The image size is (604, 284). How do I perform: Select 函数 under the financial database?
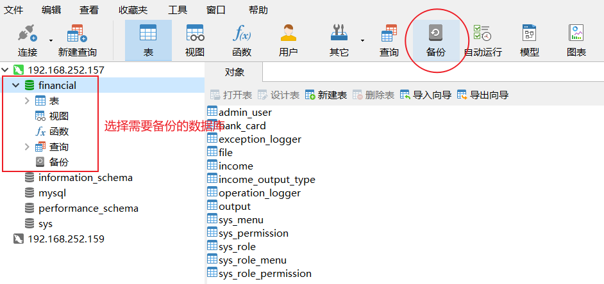[58, 131]
